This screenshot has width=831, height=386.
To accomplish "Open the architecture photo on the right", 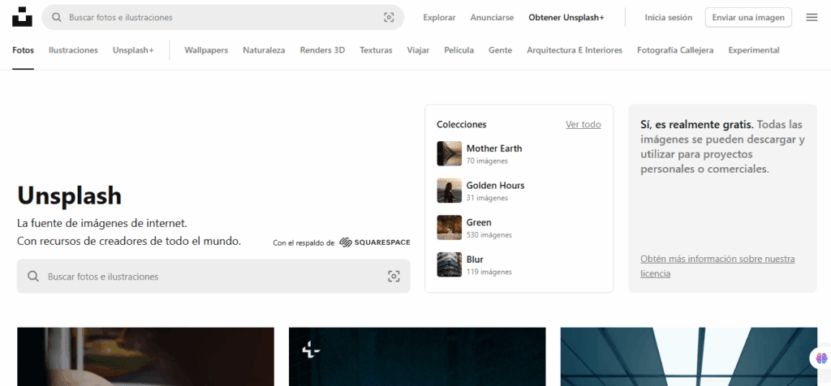I will tap(689, 356).
